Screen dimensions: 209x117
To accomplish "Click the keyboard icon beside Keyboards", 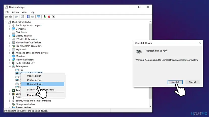I will [x=13, y=49].
